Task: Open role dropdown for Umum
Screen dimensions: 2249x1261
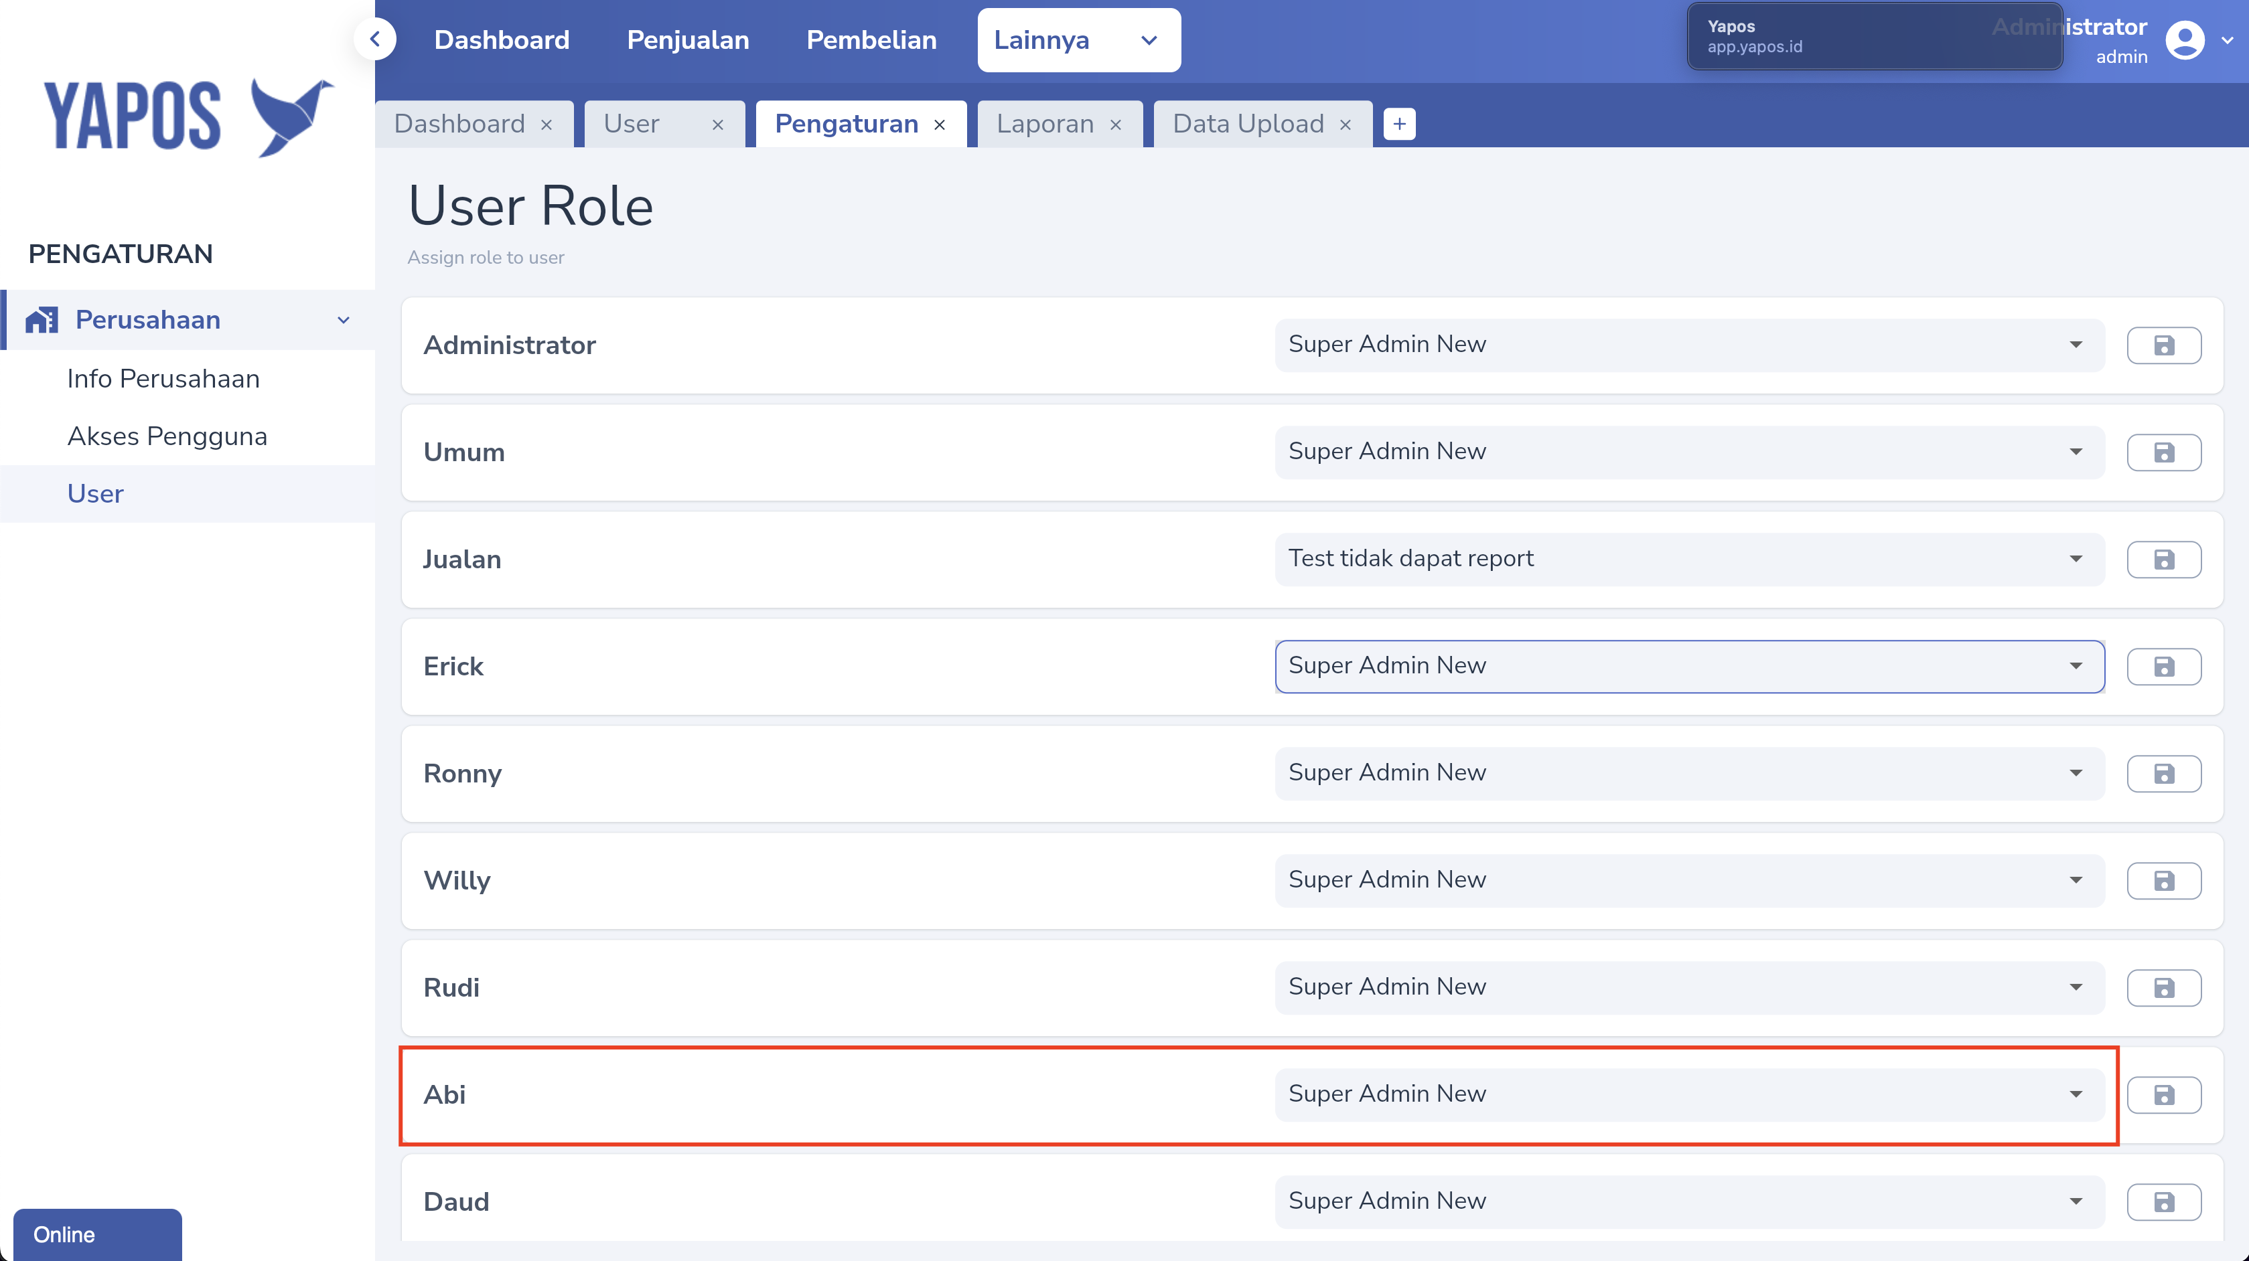Action: coord(1688,452)
